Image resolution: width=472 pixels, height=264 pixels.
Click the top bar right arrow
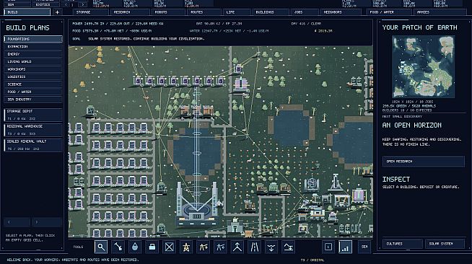pos(83,4)
